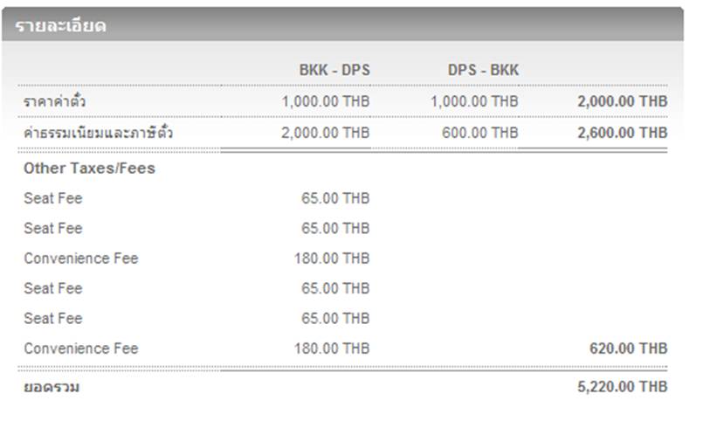Screen dimensions: 703x421
Task: Click the DPS - BKK fare 1,000.00 THB
Action: [474, 101]
